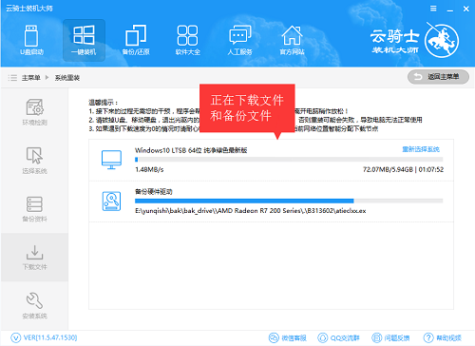Click the E:\yunqishi\bak backup file path
The height and width of the screenshot is (346, 475).
pos(251,211)
